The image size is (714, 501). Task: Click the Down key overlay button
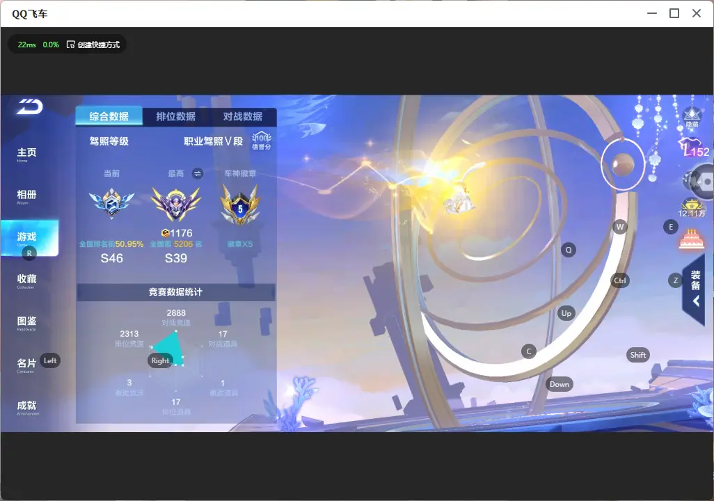pos(560,384)
